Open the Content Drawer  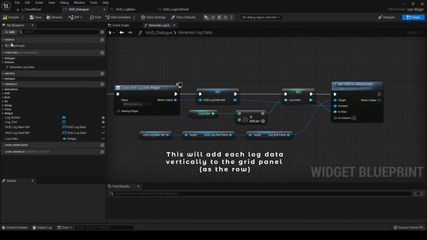click(x=15, y=227)
